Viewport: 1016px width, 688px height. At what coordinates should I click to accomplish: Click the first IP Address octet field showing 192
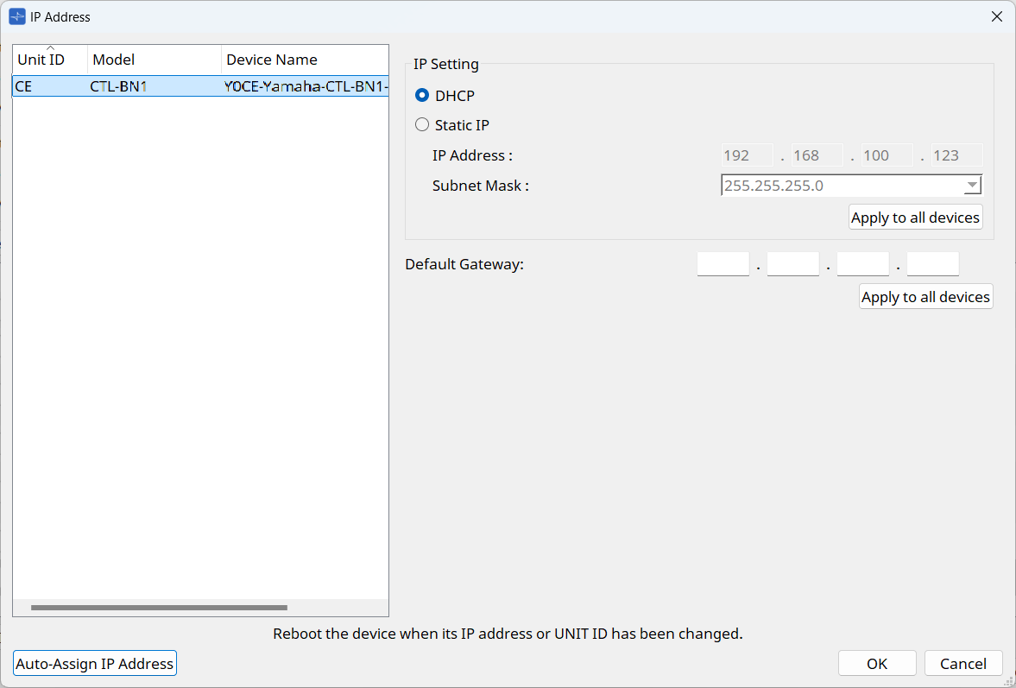pyautogui.click(x=747, y=156)
